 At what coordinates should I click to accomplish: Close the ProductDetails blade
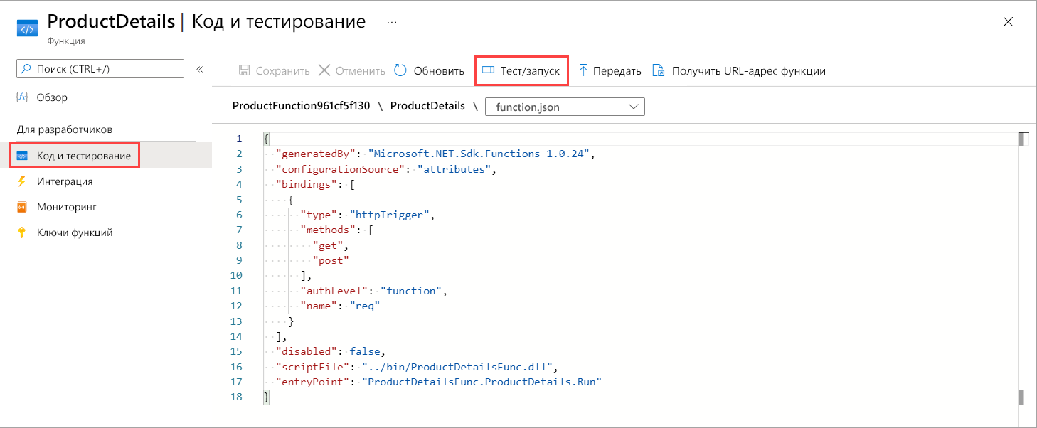1008,22
